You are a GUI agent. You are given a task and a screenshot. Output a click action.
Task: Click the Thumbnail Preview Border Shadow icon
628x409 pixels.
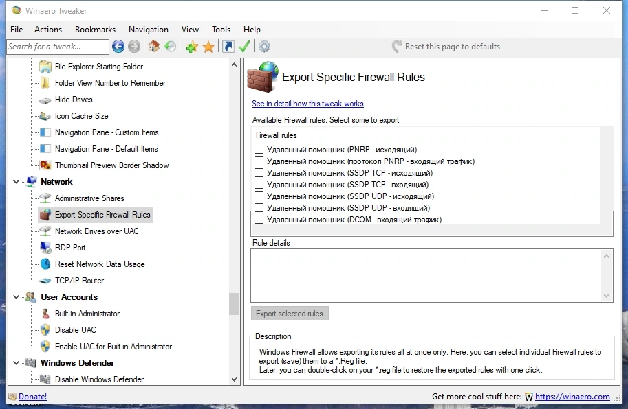[x=45, y=165]
